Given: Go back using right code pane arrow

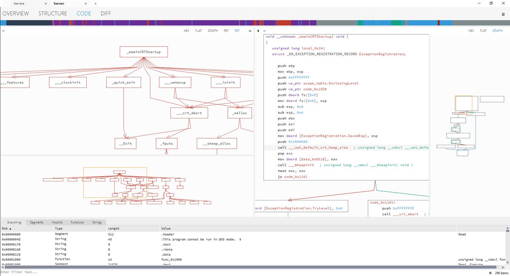Looking at the screenshot, I should click(x=264, y=31).
